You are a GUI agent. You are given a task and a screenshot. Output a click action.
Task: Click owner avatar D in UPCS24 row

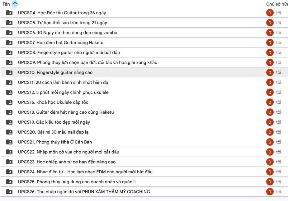click(x=270, y=172)
